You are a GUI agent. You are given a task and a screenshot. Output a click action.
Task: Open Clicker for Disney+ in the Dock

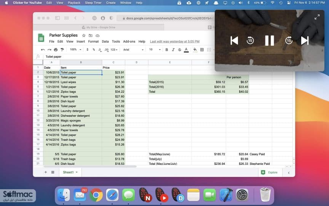coord(177,195)
